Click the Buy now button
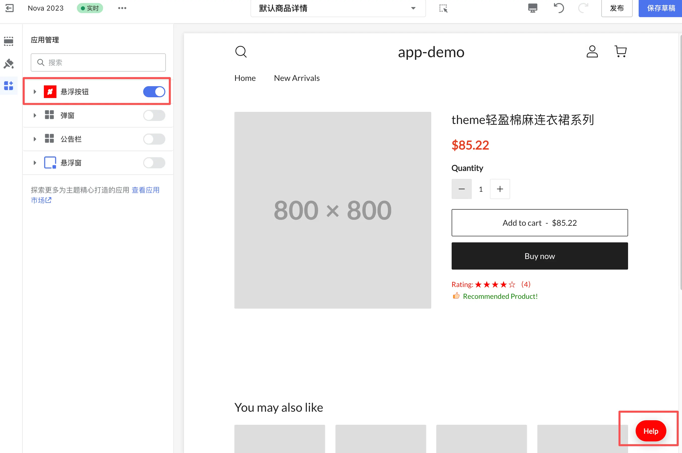Screen dimensions: 682x453 [540, 256]
